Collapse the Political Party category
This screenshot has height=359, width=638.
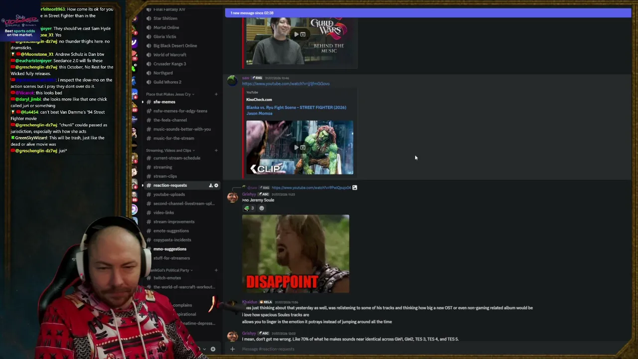[170, 270]
